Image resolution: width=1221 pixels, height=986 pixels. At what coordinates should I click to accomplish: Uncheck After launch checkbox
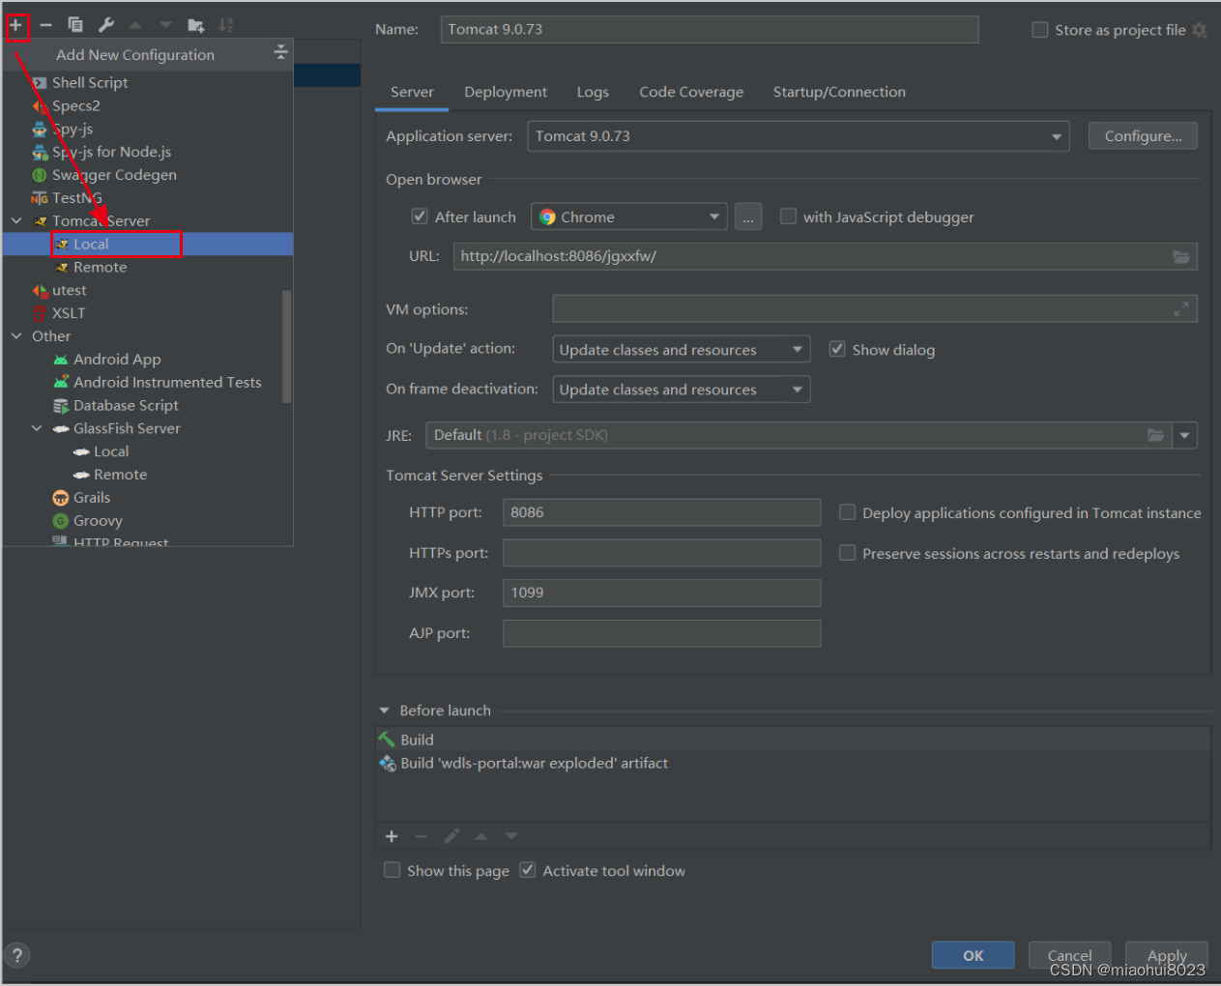(x=420, y=217)
